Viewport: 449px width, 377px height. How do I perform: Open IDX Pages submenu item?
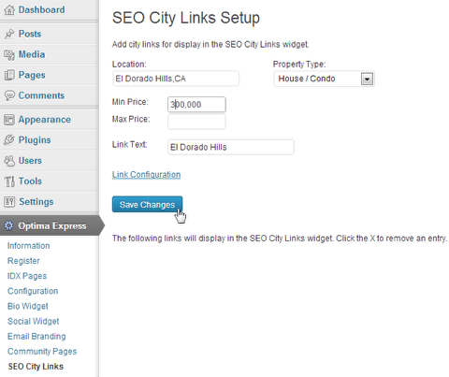pos(27,276)
